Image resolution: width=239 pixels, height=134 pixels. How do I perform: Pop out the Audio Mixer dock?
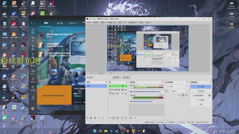tap(163, 82)
